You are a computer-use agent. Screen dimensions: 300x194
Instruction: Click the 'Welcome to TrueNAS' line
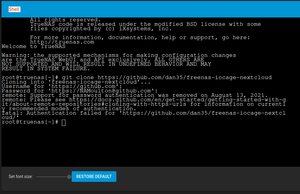tap(33, 47)
